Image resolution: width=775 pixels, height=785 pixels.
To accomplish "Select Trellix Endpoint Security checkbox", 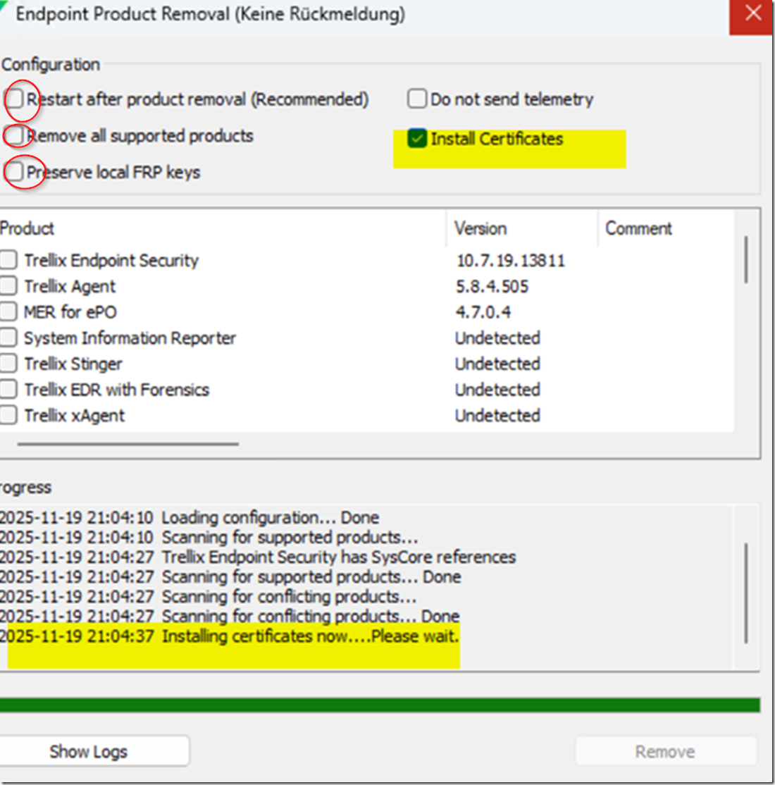I will (8, 260).
